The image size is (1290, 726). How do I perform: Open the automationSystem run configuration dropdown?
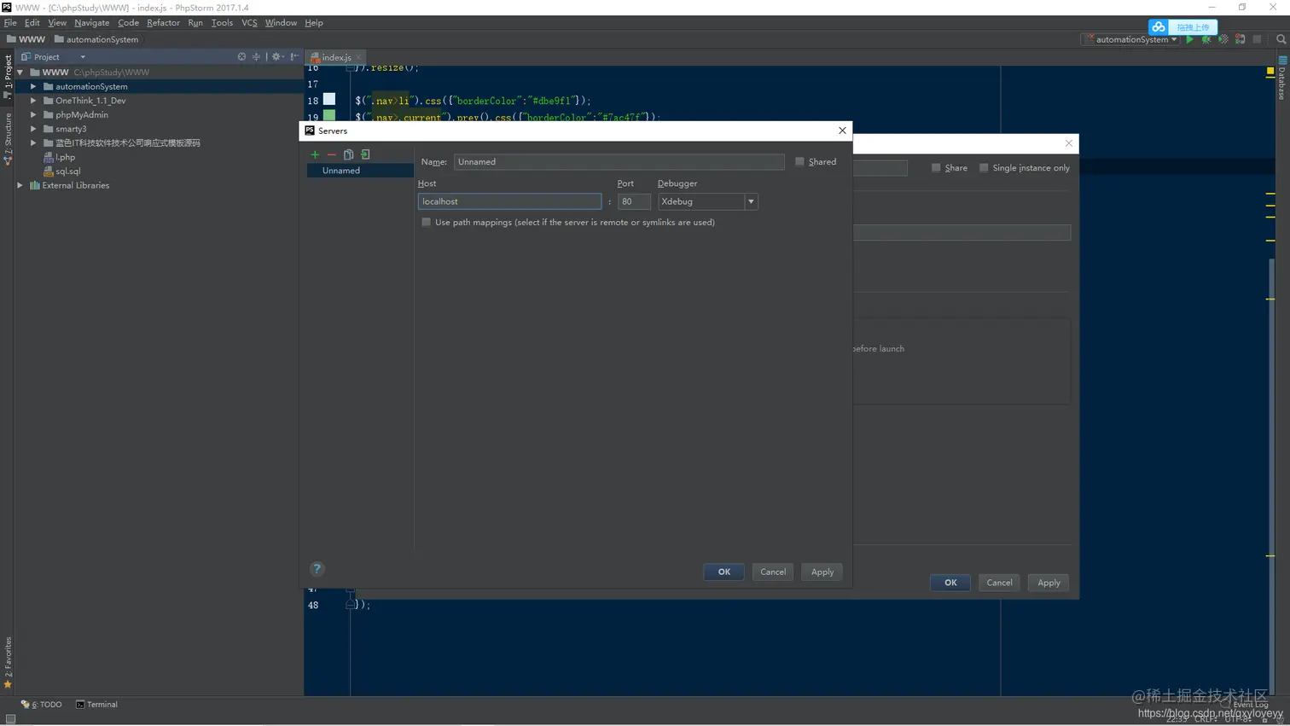[x=1132, y=39]
